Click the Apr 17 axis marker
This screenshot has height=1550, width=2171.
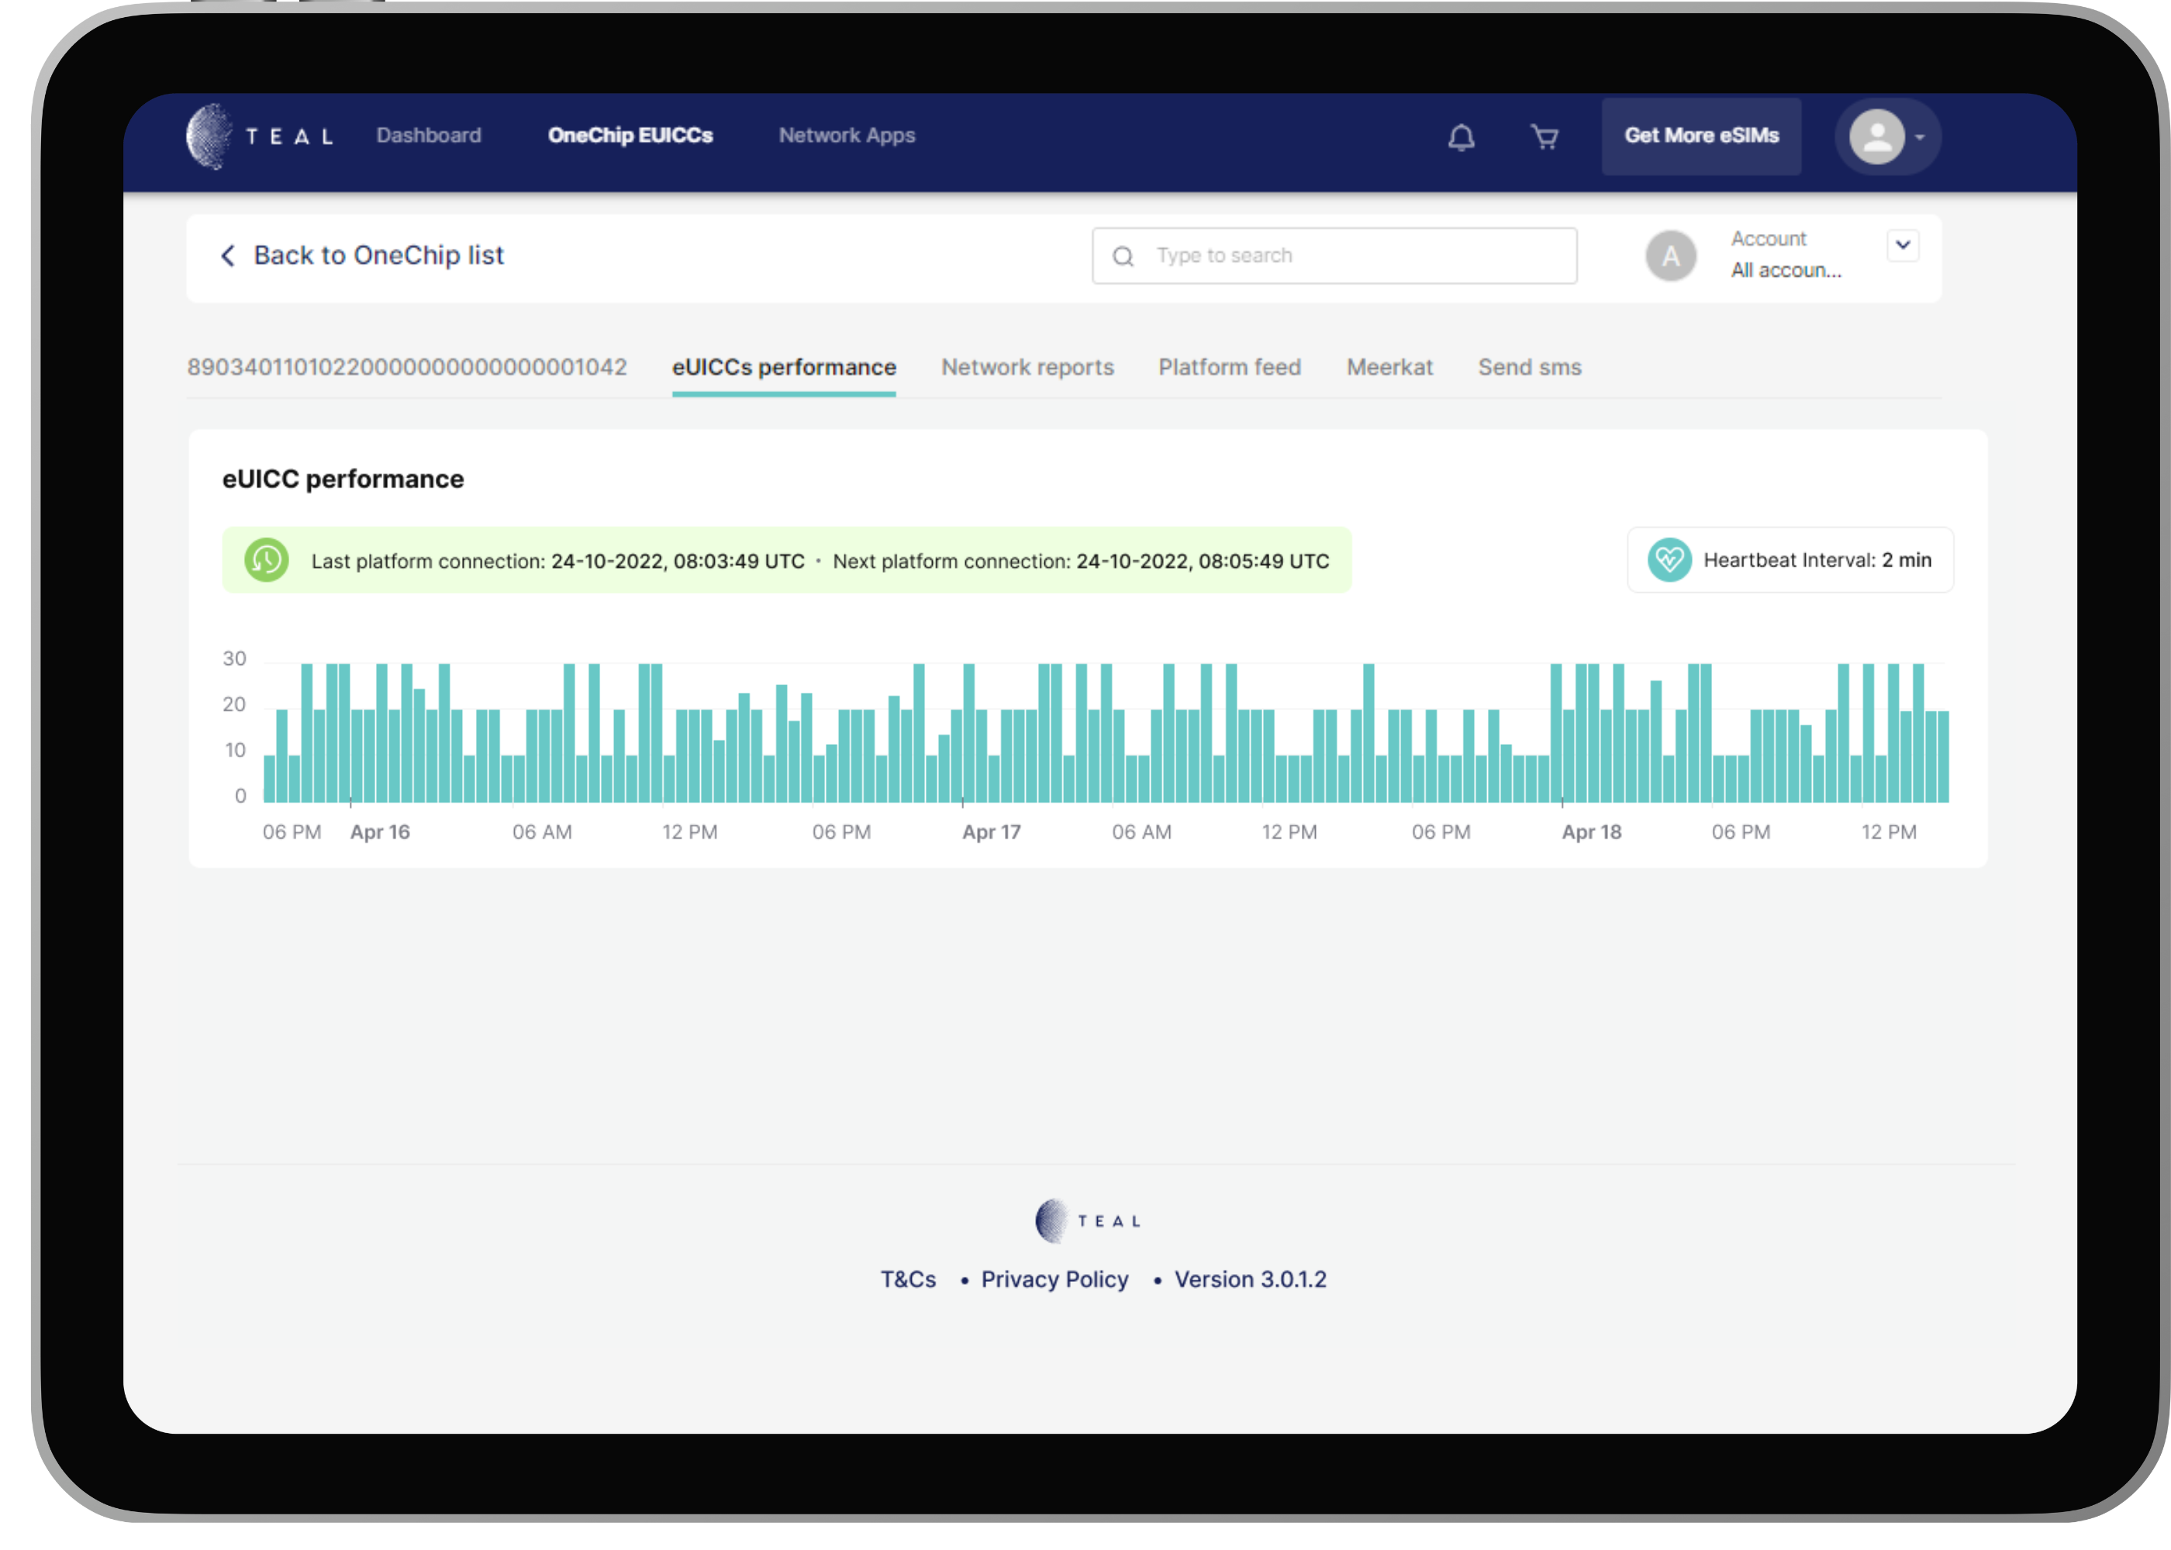(x=991, y=832)
